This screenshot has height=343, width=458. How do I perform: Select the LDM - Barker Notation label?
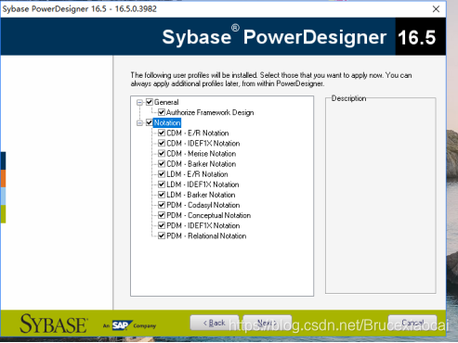tap(201, 195)
